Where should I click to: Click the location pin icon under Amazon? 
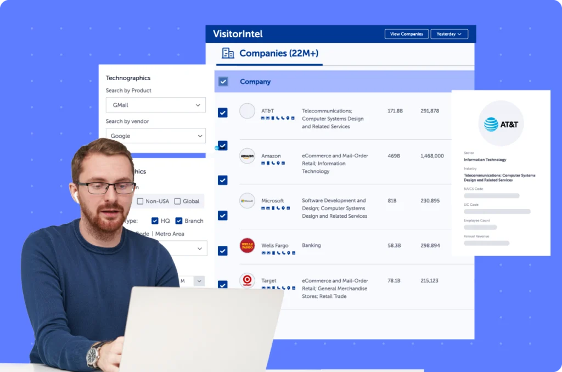point(278,163)
